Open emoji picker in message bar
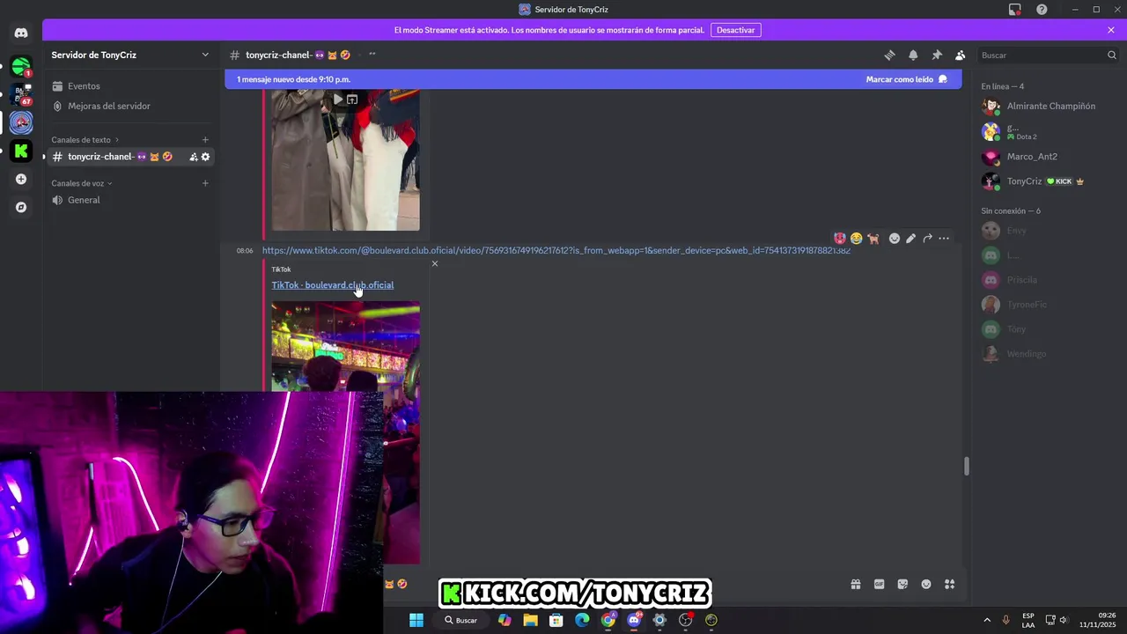1127x634 pixels. (926, 584)
